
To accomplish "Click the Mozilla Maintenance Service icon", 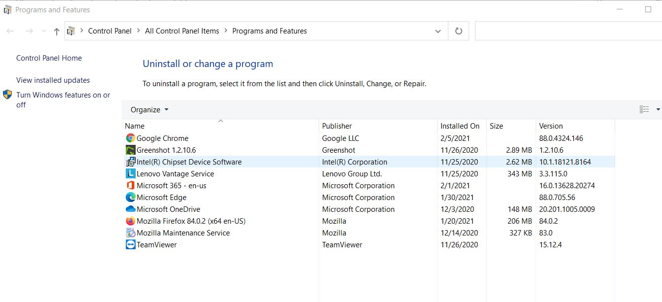I will [130, 233].
